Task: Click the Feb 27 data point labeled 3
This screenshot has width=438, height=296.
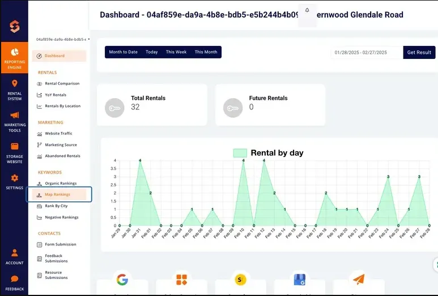Action: (419, 177)
